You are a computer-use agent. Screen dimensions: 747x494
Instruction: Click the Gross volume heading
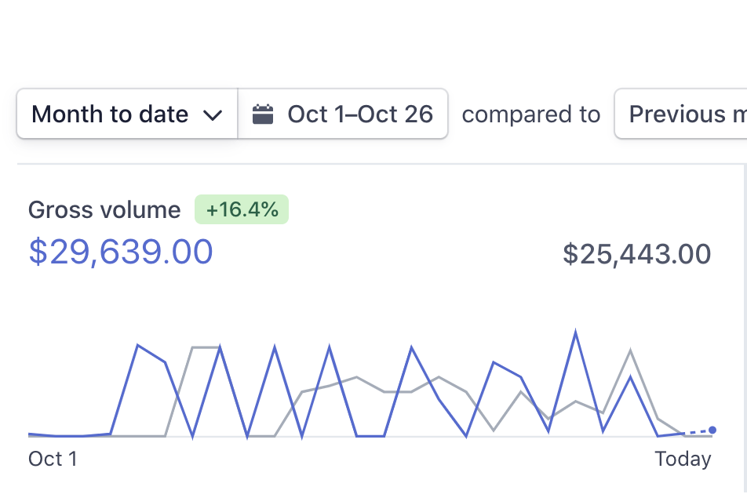[104, 209]
